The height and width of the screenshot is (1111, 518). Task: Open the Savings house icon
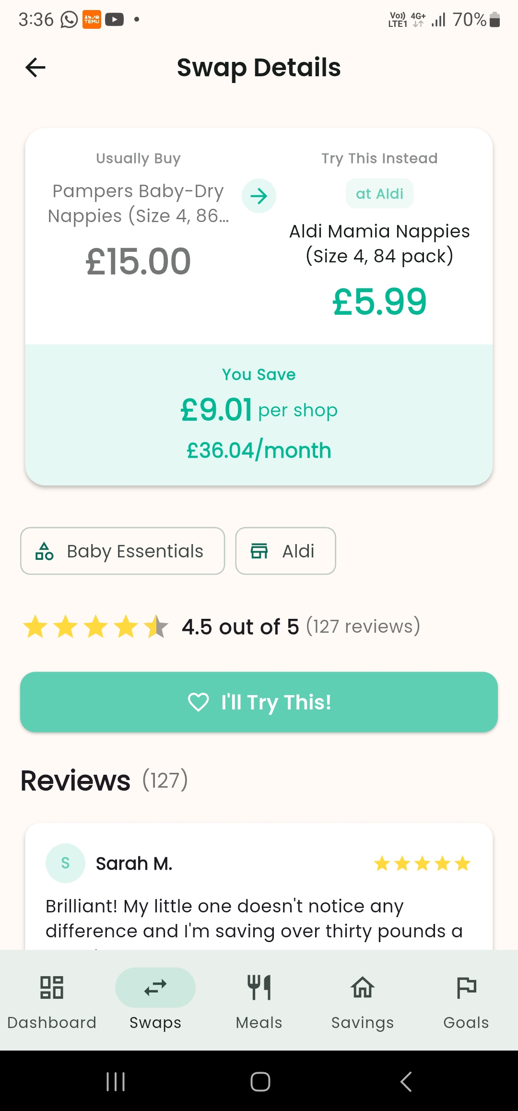(363, 988)
